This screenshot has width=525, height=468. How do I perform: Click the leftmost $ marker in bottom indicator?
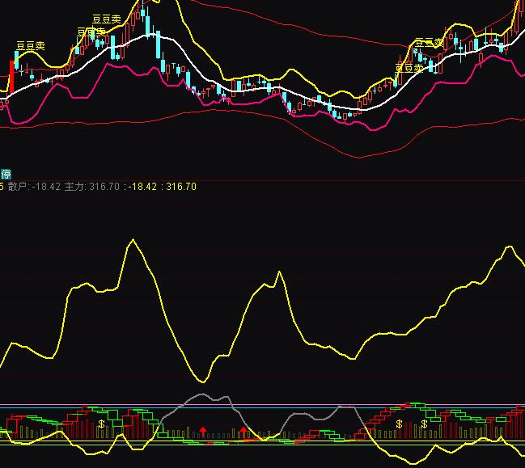101,424
